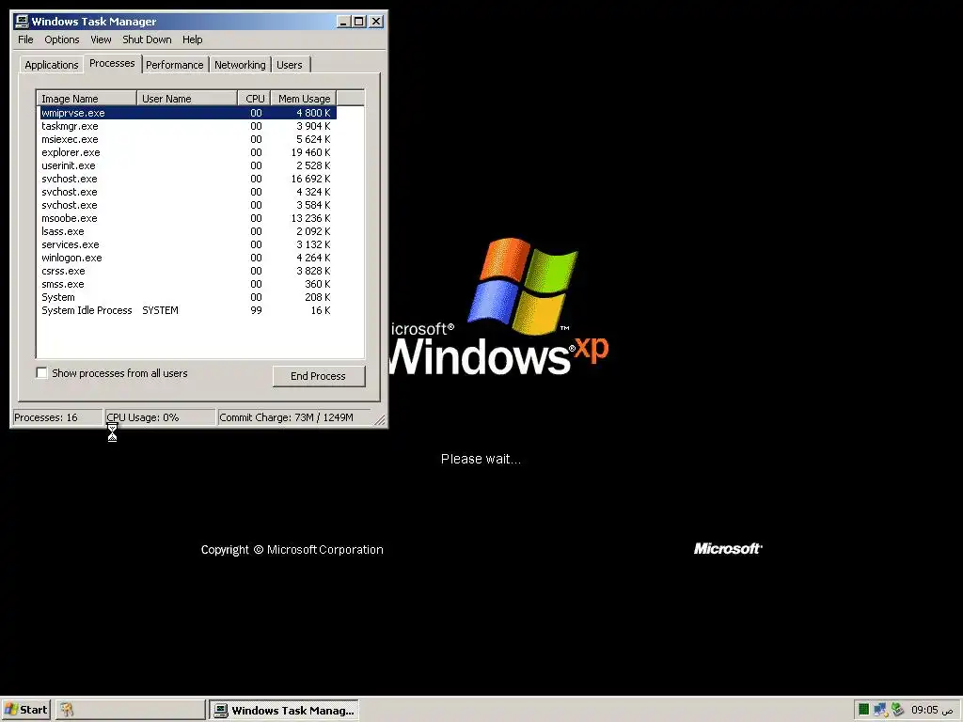Go to the Networking tab
The height and width of the screenshot is (722, 963).
pos(240,65)
